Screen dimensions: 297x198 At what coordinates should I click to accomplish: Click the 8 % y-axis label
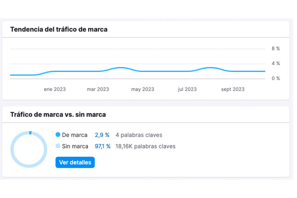click(275, 49)
